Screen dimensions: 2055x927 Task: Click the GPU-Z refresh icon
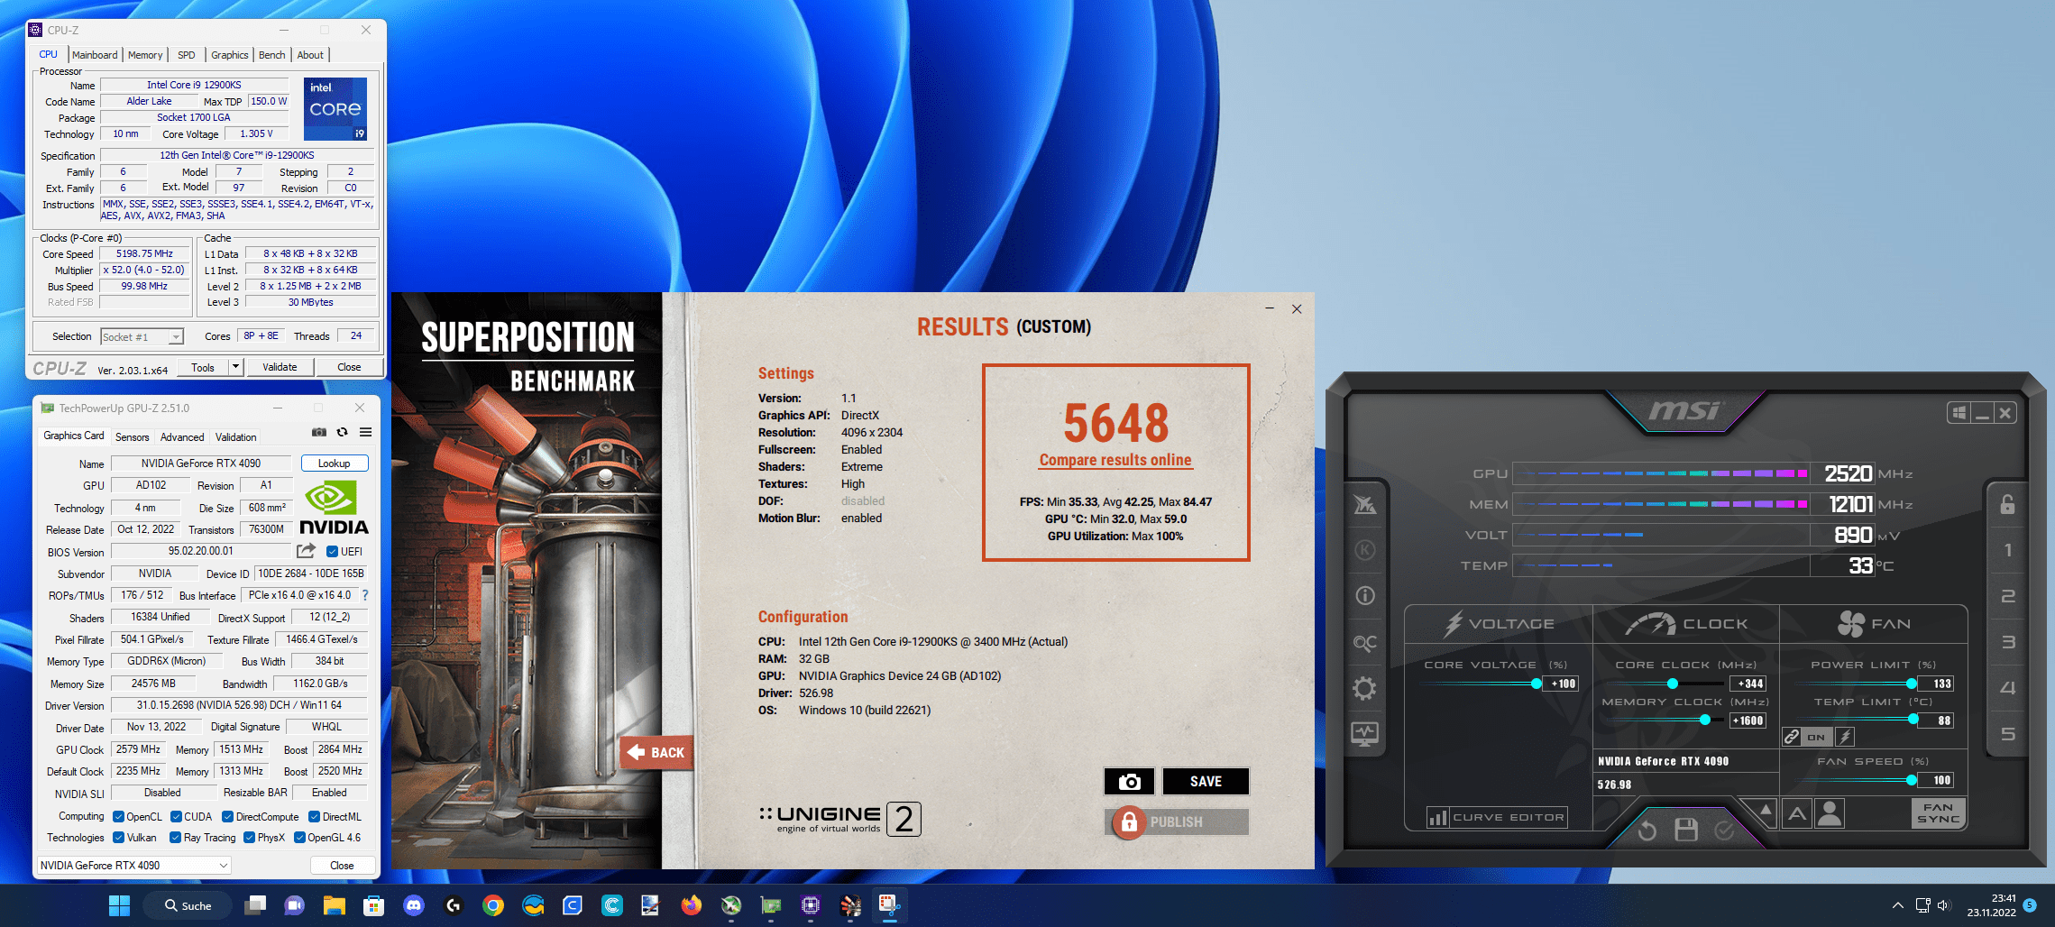coord(343,433)
